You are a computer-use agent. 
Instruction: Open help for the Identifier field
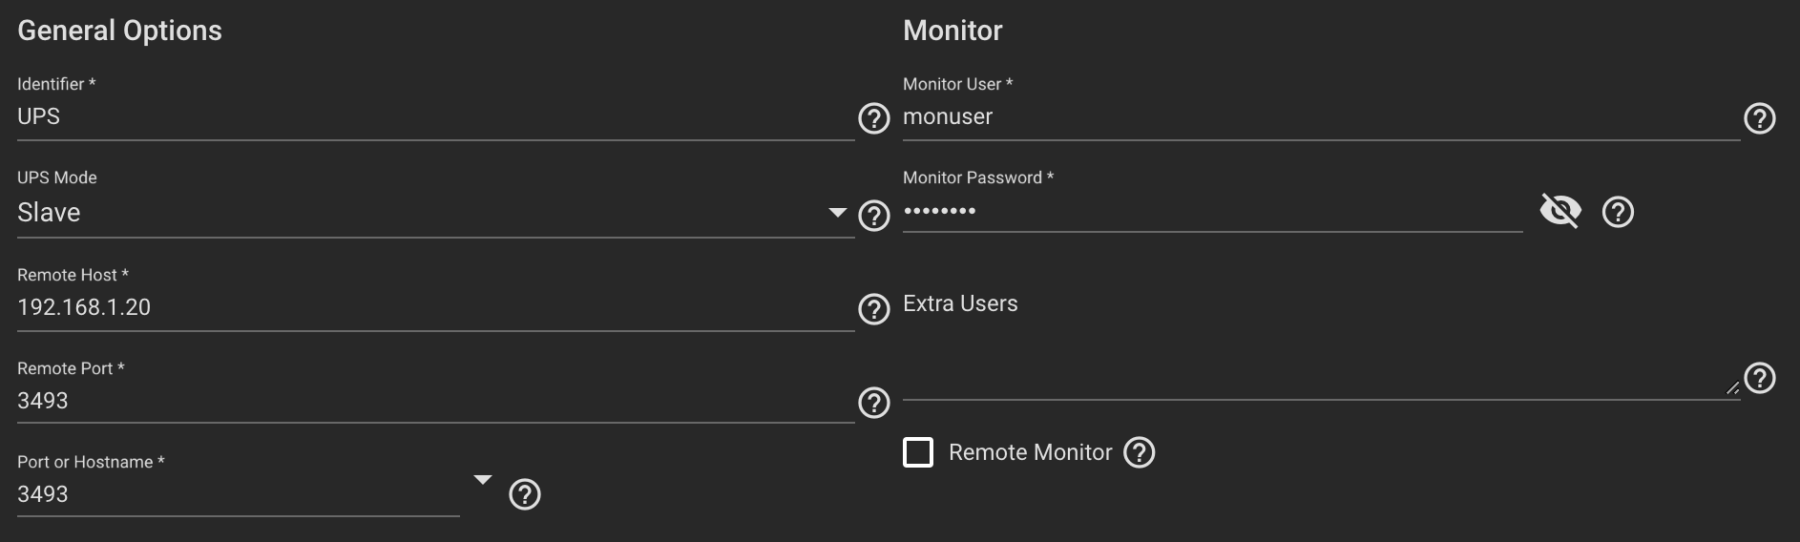pos(873,118)
